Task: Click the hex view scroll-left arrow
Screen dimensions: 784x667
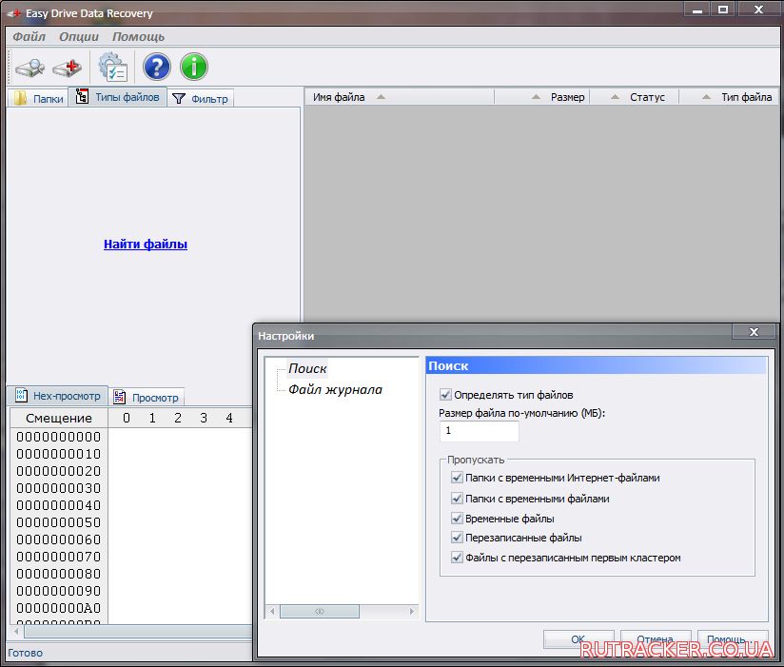Action: pyautogui.click(x=16, y=632)
